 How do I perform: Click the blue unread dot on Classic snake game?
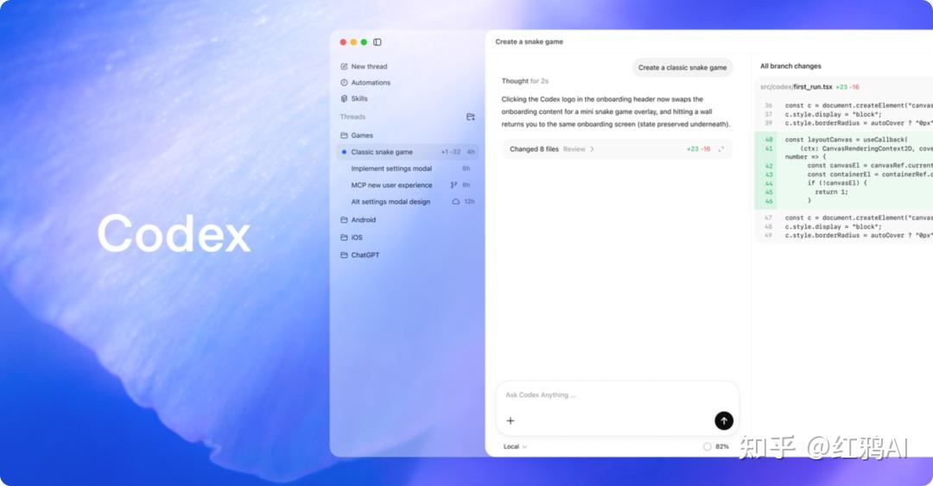(x=344, y=152)
